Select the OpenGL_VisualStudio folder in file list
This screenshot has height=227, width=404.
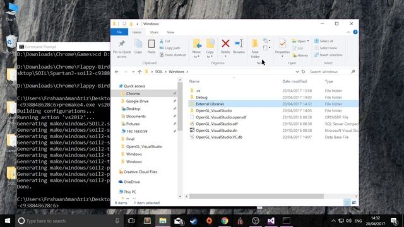click(x=213, y=111)
